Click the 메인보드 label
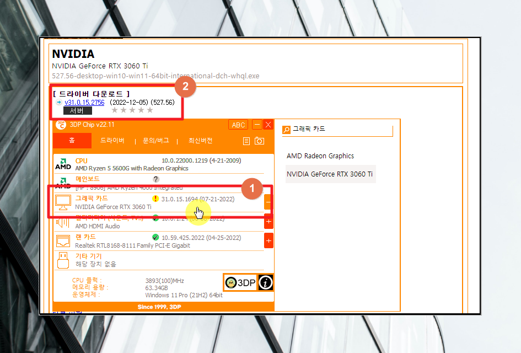Viewport: 521px width, 353px height. pos(88,179)
